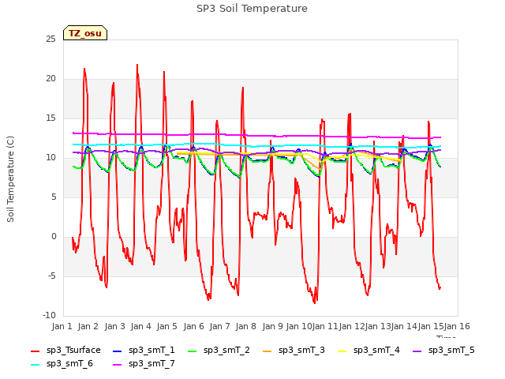Click the 5 y-axis tick label
Viewport: 505px width, 379px height.
point(54,197)
